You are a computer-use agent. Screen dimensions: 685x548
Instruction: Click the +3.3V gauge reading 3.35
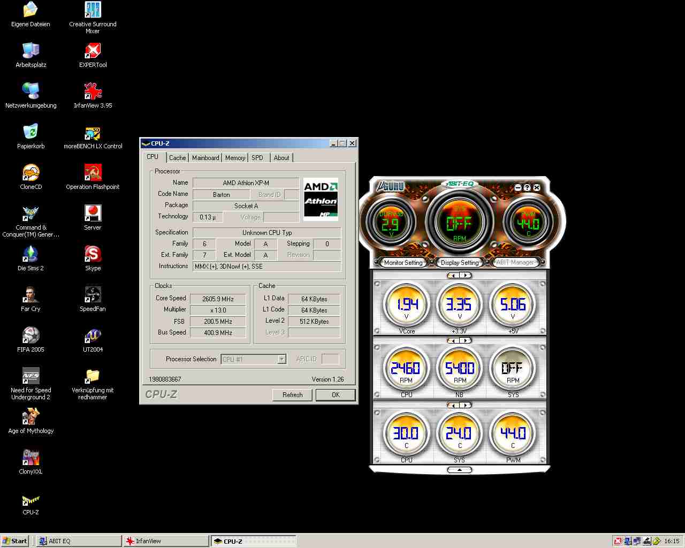tap(459, 304)
